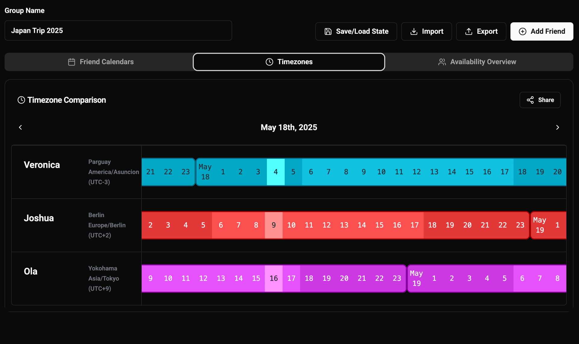The image size is (579, 344).
Task: Click Ola's May 19 day marker
Action: pos(416,278)
